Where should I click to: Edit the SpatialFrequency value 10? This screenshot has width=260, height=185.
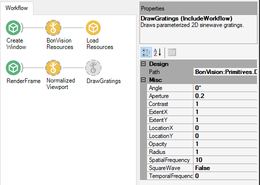(225, 160)
